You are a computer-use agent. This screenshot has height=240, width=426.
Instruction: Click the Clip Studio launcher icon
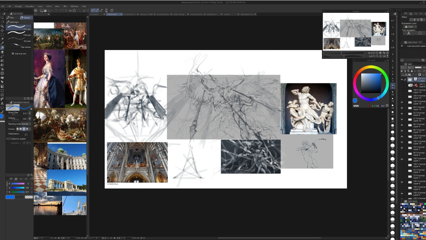pyautogui.click(x=35, y=10)
